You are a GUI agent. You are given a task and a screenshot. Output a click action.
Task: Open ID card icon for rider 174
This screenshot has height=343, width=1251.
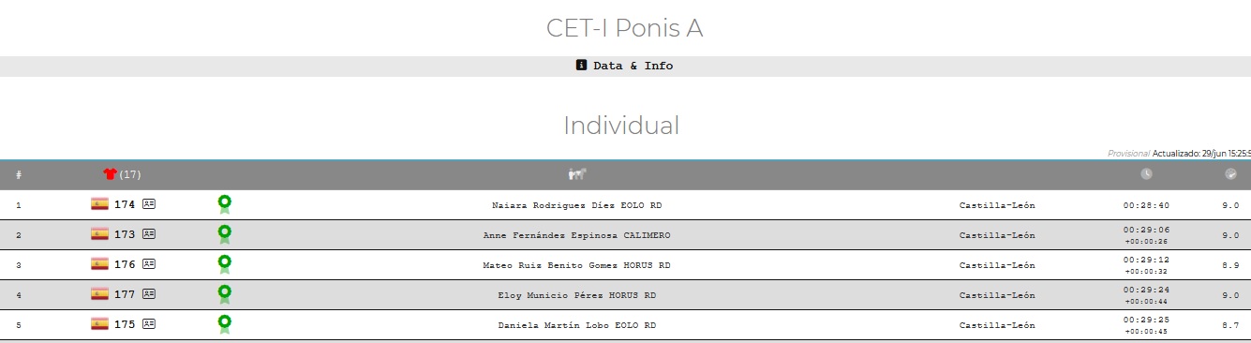[149, 204]
